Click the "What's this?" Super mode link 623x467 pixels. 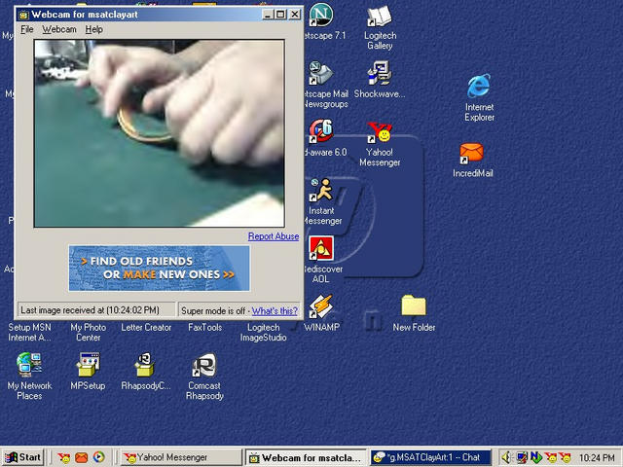[x=275, y=311]
